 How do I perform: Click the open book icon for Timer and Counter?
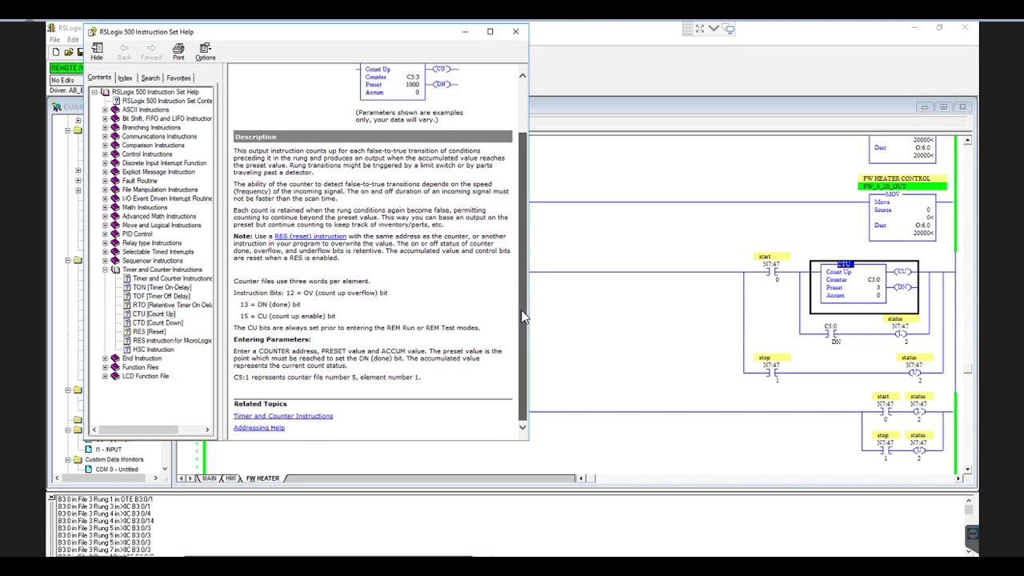click(115, 270)
